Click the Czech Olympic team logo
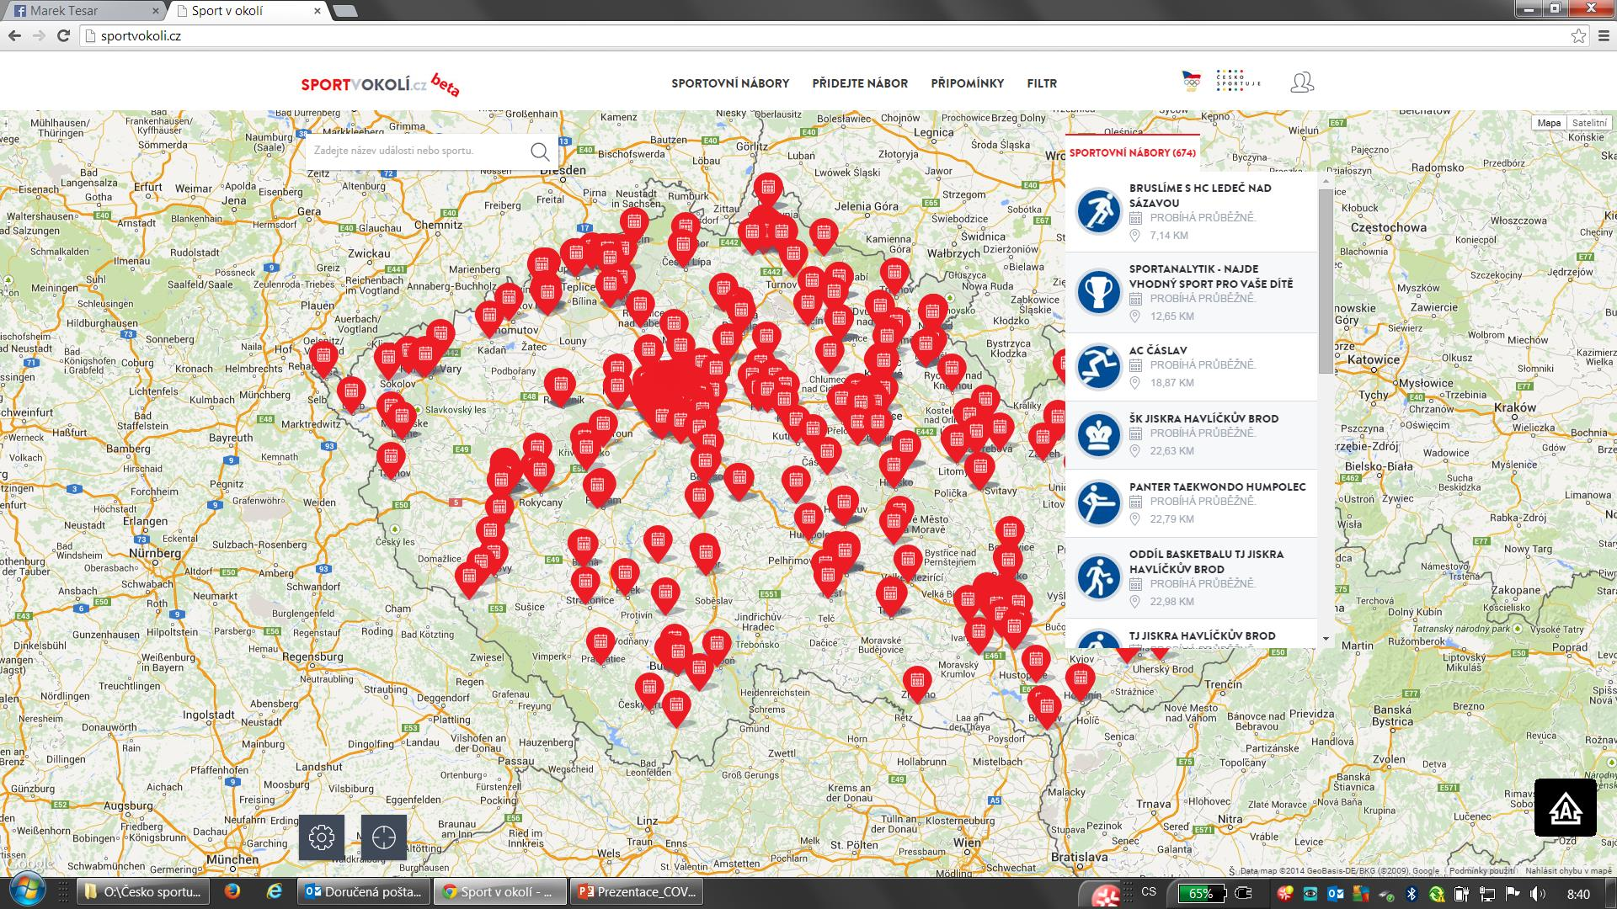The width and height of the screenshot is (1617, 909). click(x=1191, y=82)
